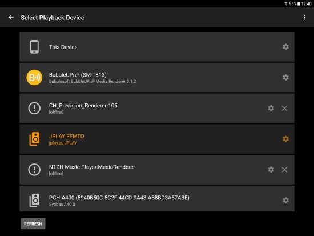Go back using the arrow icon
314x236 pixels.
coord(11,18)
